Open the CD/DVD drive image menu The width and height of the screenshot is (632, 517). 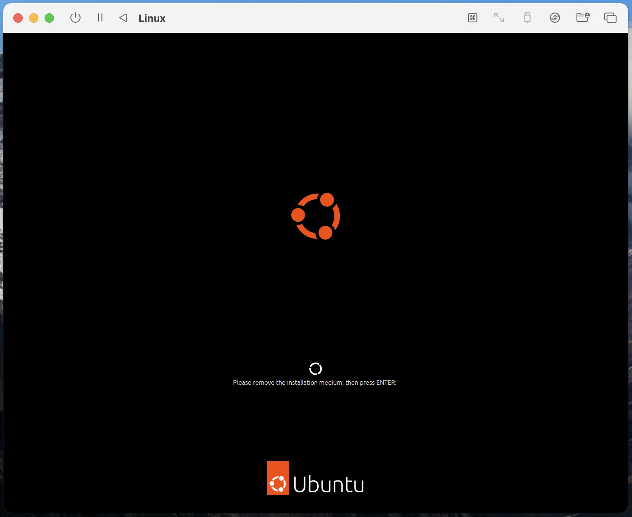[x=555, y=18]
